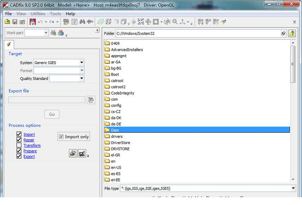Open the Tools menu
The image size is (302, 205).
[56, 14]
